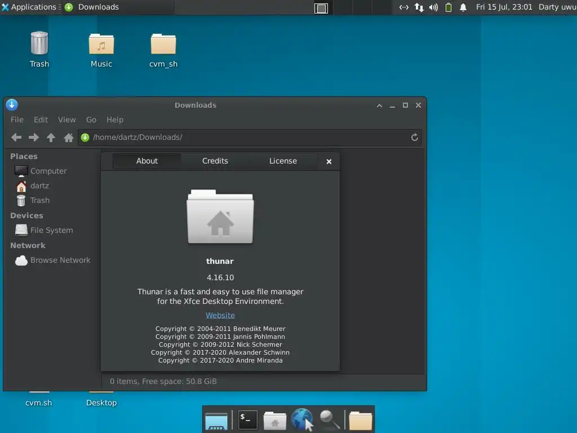Viewport: 577px width, 433px height.
Task: Open the application finder magnifier icon
Action: point(329,419)
